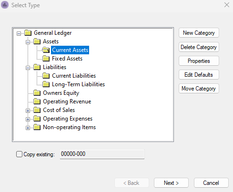The image size is (233, 192).
Task: Click the Delete Category button
Action: click(199, 47)
